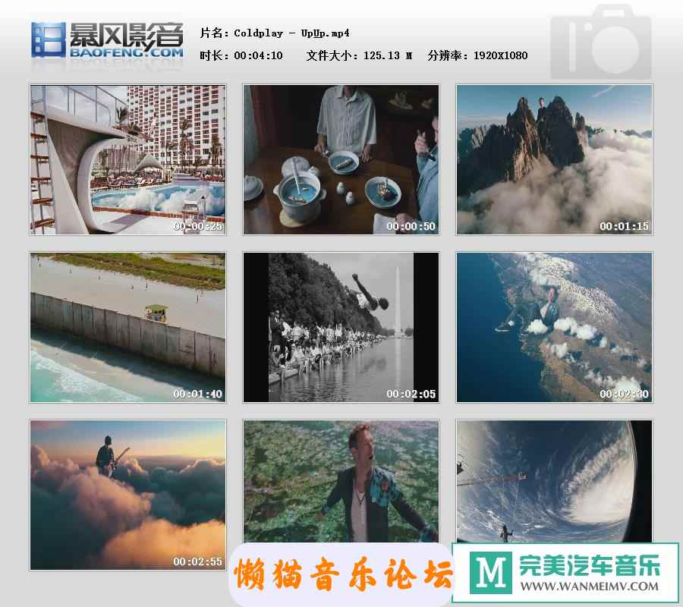Image resolution: width=683 pixels, height=607 pixels.
Task: Open the man floating over coastline thumbnail
Action: click(554, 327)
